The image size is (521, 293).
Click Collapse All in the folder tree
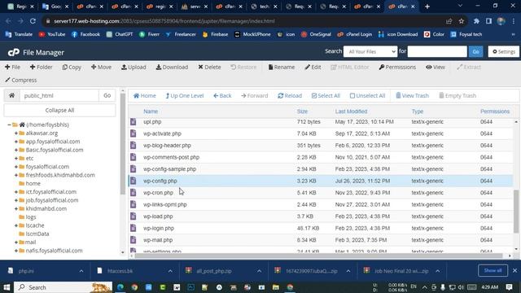59,110
